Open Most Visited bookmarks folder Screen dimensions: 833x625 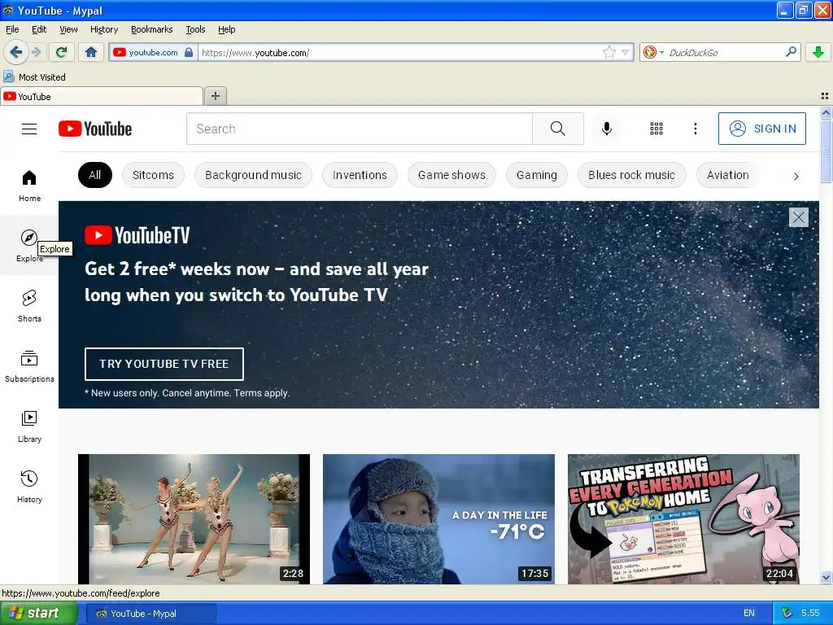[34, 77]
